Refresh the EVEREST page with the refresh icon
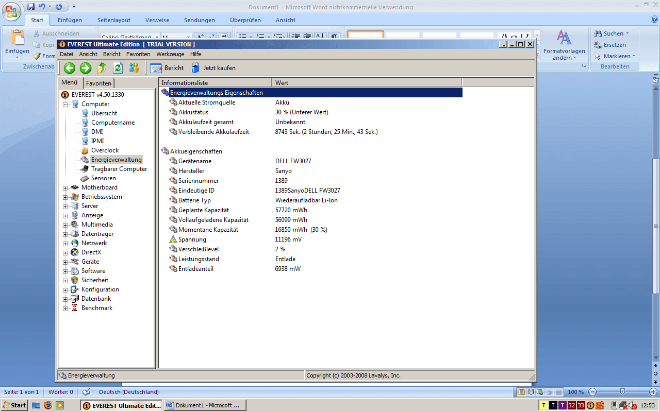The width and height of the screenshot is (660, 412). click(118, 68)
